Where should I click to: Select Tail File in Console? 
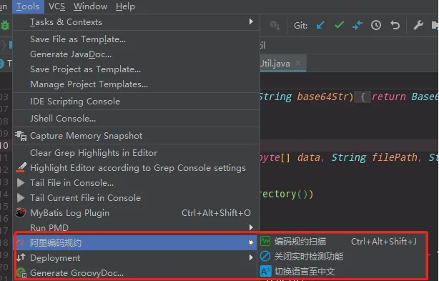coord(136,183)
